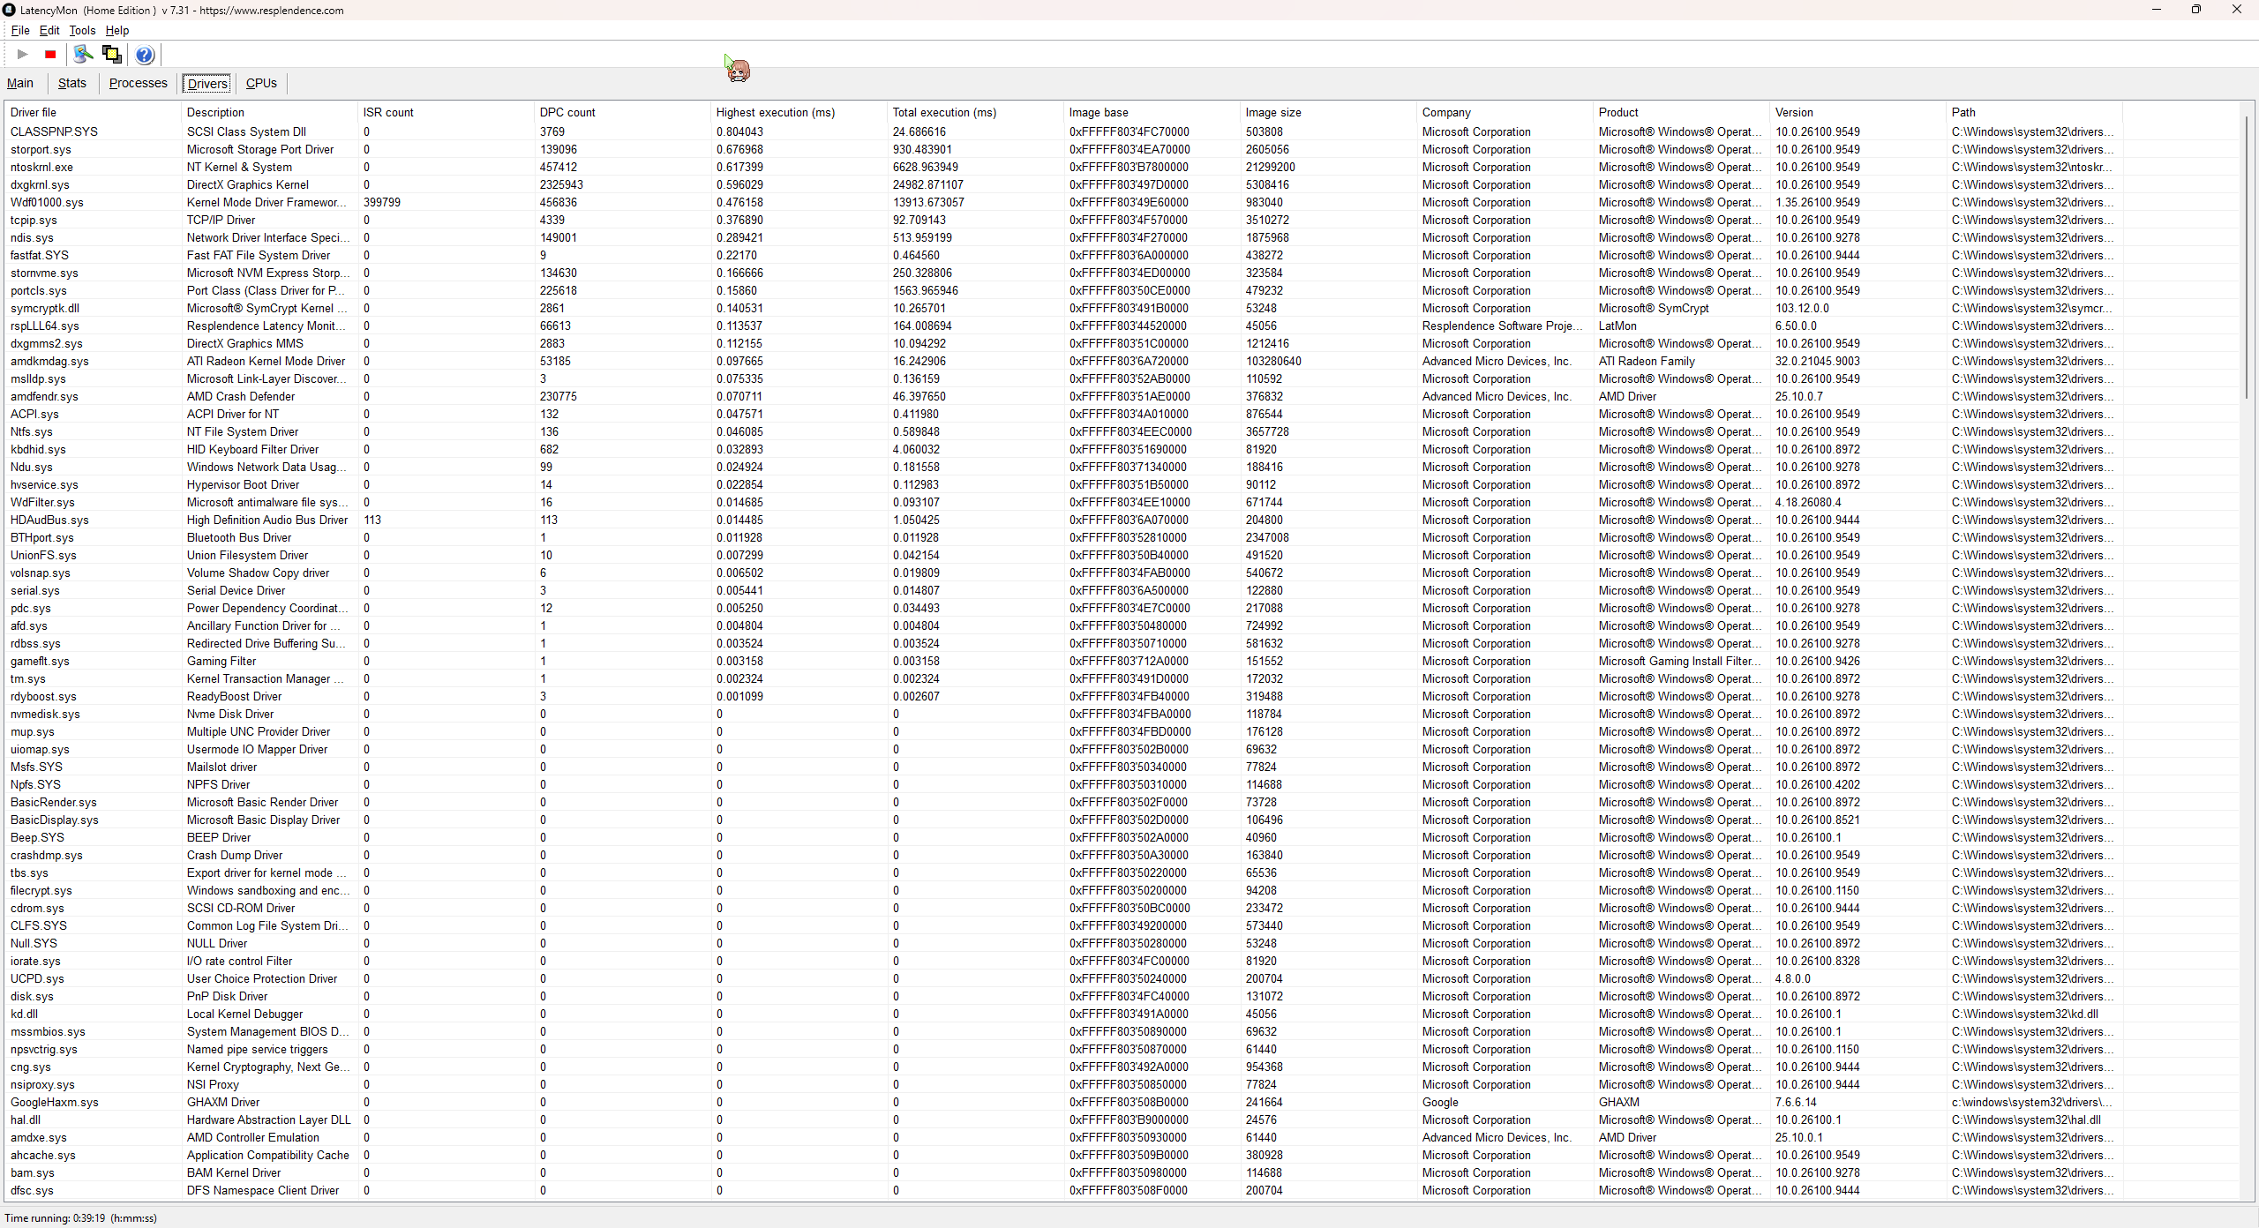Select the HDAudBus.sys driver row

pos(1121,520)
